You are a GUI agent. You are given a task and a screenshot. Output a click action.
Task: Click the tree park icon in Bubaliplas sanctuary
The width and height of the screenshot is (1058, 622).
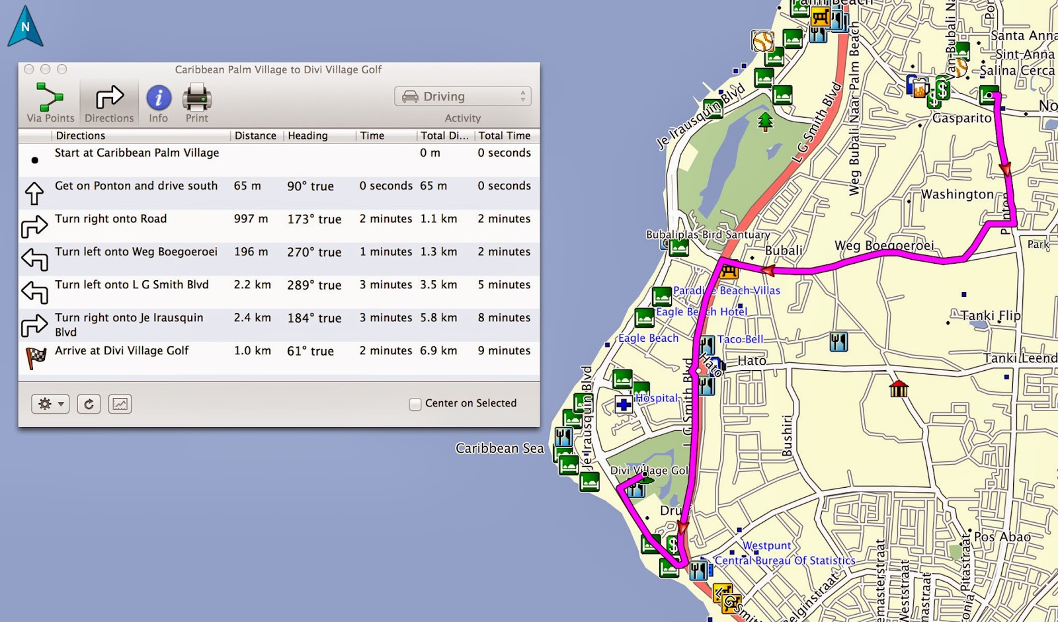click(765, 122)
